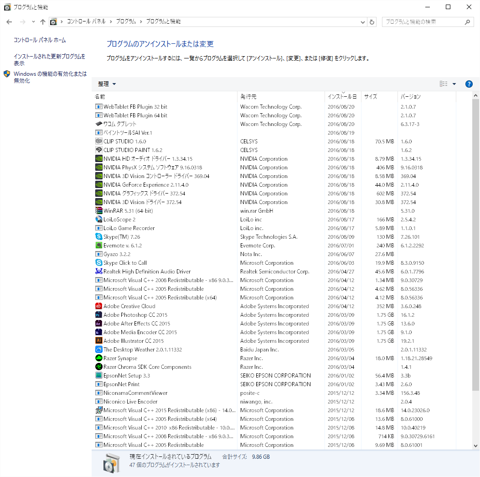
Task: Select the Adobe Illustrator CC 2015 icon
Action: click(x=98, y=341)
